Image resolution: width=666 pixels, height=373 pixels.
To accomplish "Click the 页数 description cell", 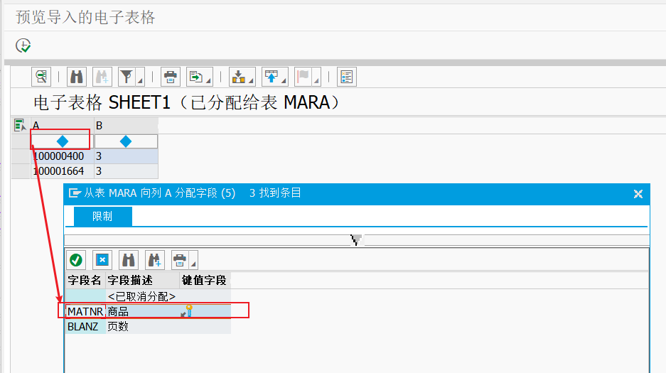I will (142, 326).
